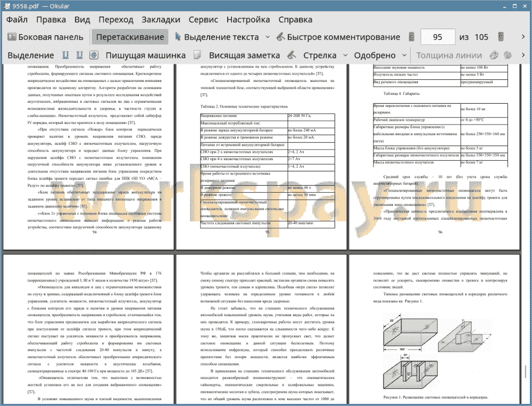
Task: Click table cell "Рабочий диапазон температур"
Action: 417,120
